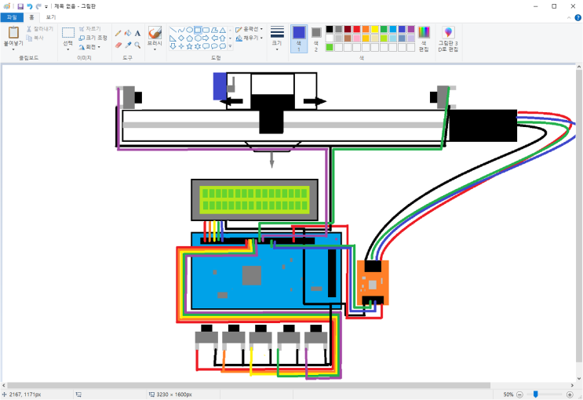Select the Diamond shape
The width and height of the screenshot is (583, 400).
181,38
